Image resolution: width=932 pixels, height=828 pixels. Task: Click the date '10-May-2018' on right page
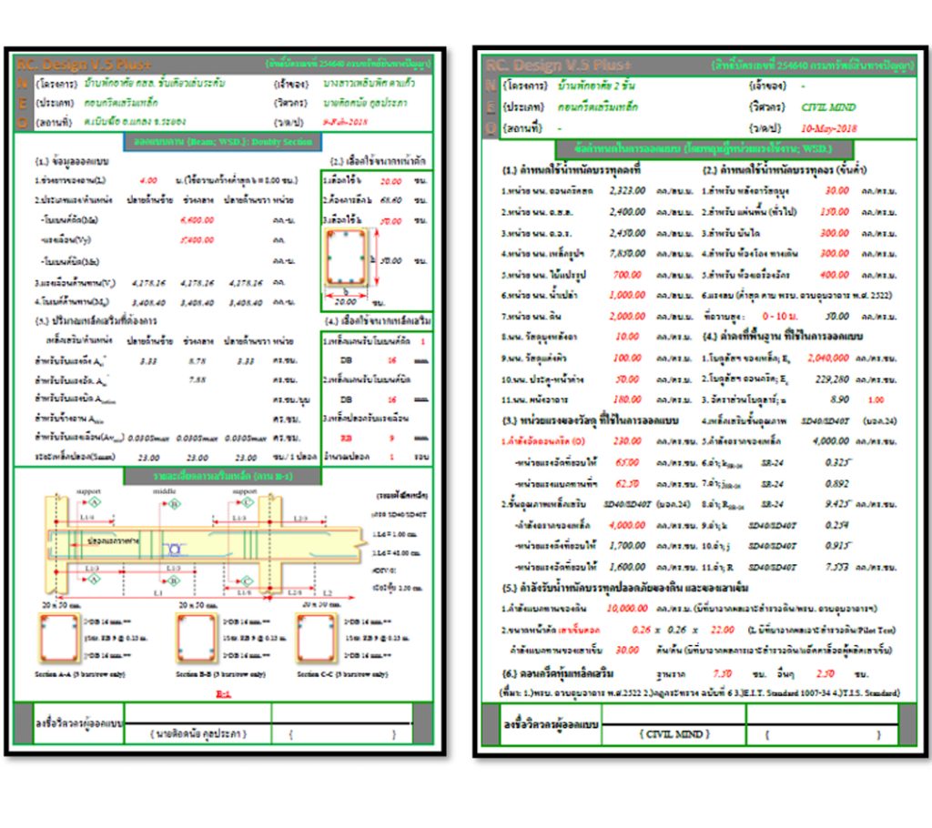point(828,128)
